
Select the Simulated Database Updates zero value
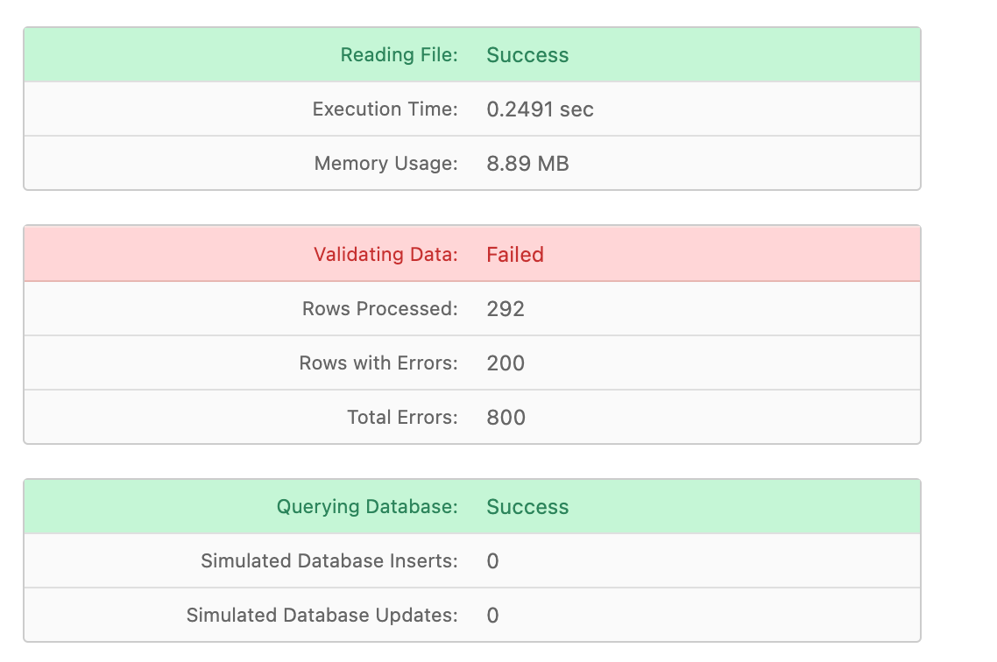tap(492, 615)
